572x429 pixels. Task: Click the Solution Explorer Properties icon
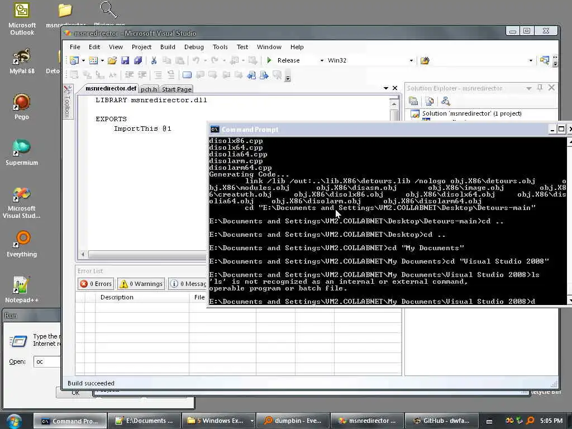413,101
